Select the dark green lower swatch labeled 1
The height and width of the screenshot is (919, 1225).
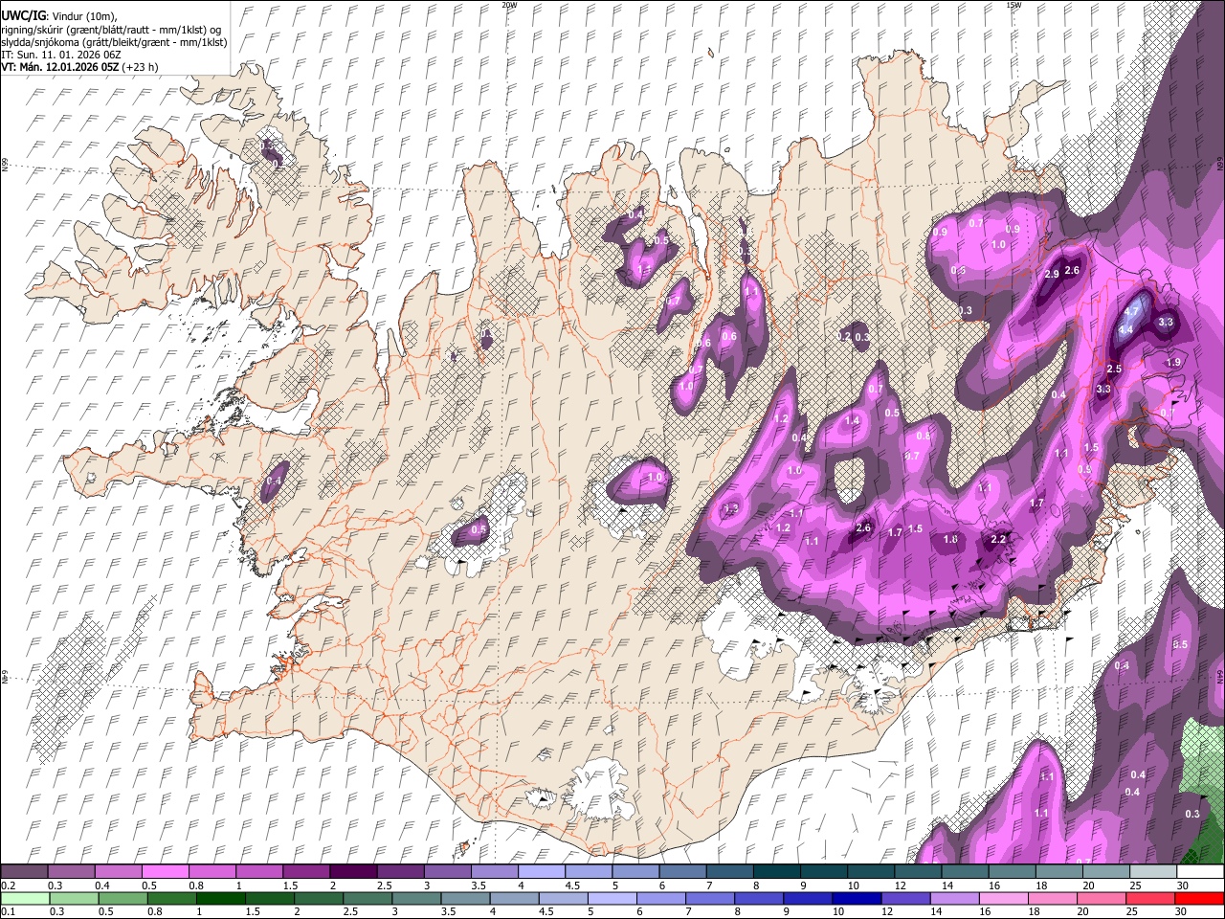221,898
